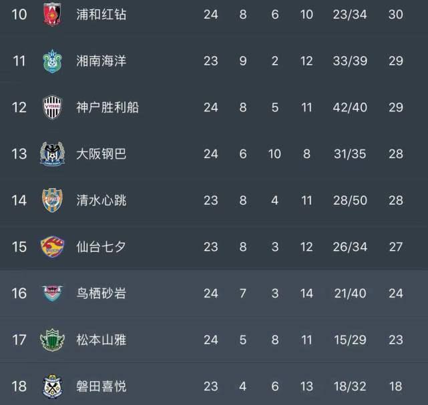View 大阪钢巴 team details

101,154
